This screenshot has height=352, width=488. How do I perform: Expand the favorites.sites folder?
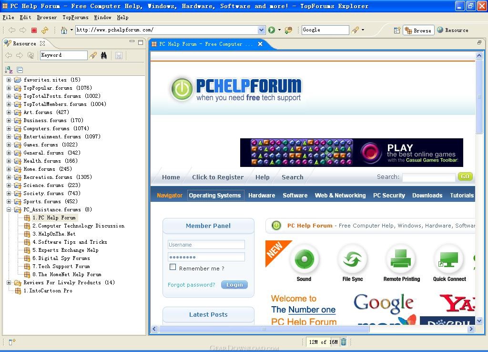pyautogui.click(x=9, y=80)
